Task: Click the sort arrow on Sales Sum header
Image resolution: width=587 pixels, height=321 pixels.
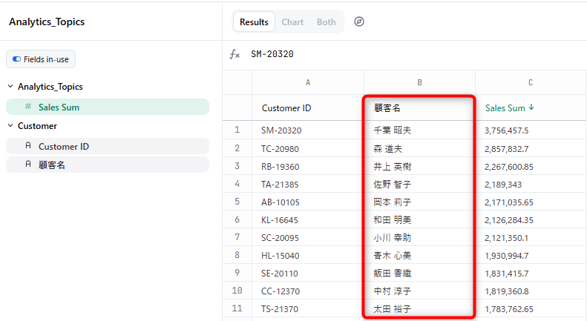Action: 531,107
